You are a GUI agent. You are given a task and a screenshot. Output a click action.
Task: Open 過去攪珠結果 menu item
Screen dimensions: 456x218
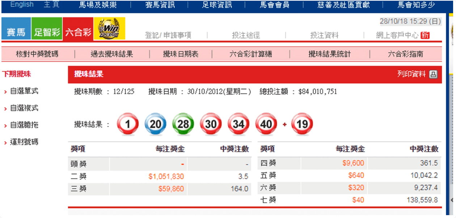click(x=112, y=54)
